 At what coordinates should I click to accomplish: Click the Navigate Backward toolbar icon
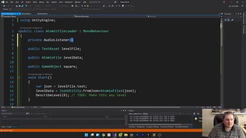tap(4, 6)
